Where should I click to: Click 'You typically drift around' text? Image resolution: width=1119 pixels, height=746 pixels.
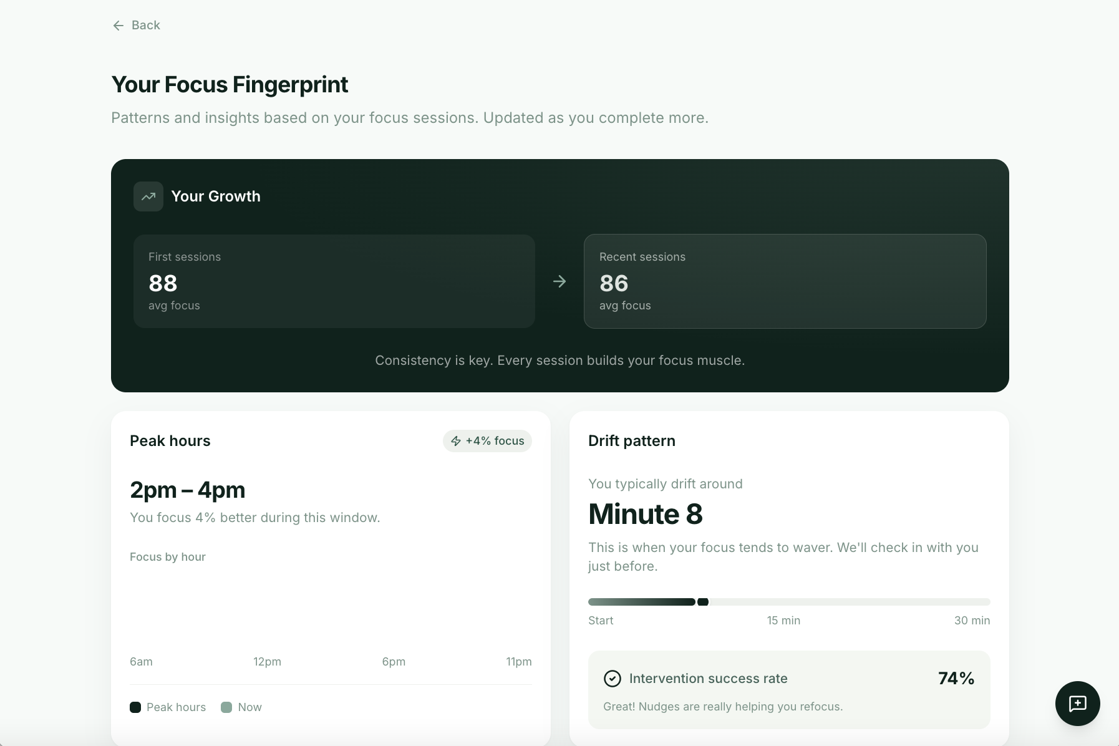click(x=666, y=484)
